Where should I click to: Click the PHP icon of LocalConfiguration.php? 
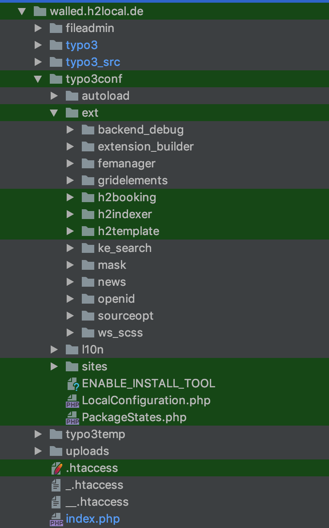click(x=72, y=400)
